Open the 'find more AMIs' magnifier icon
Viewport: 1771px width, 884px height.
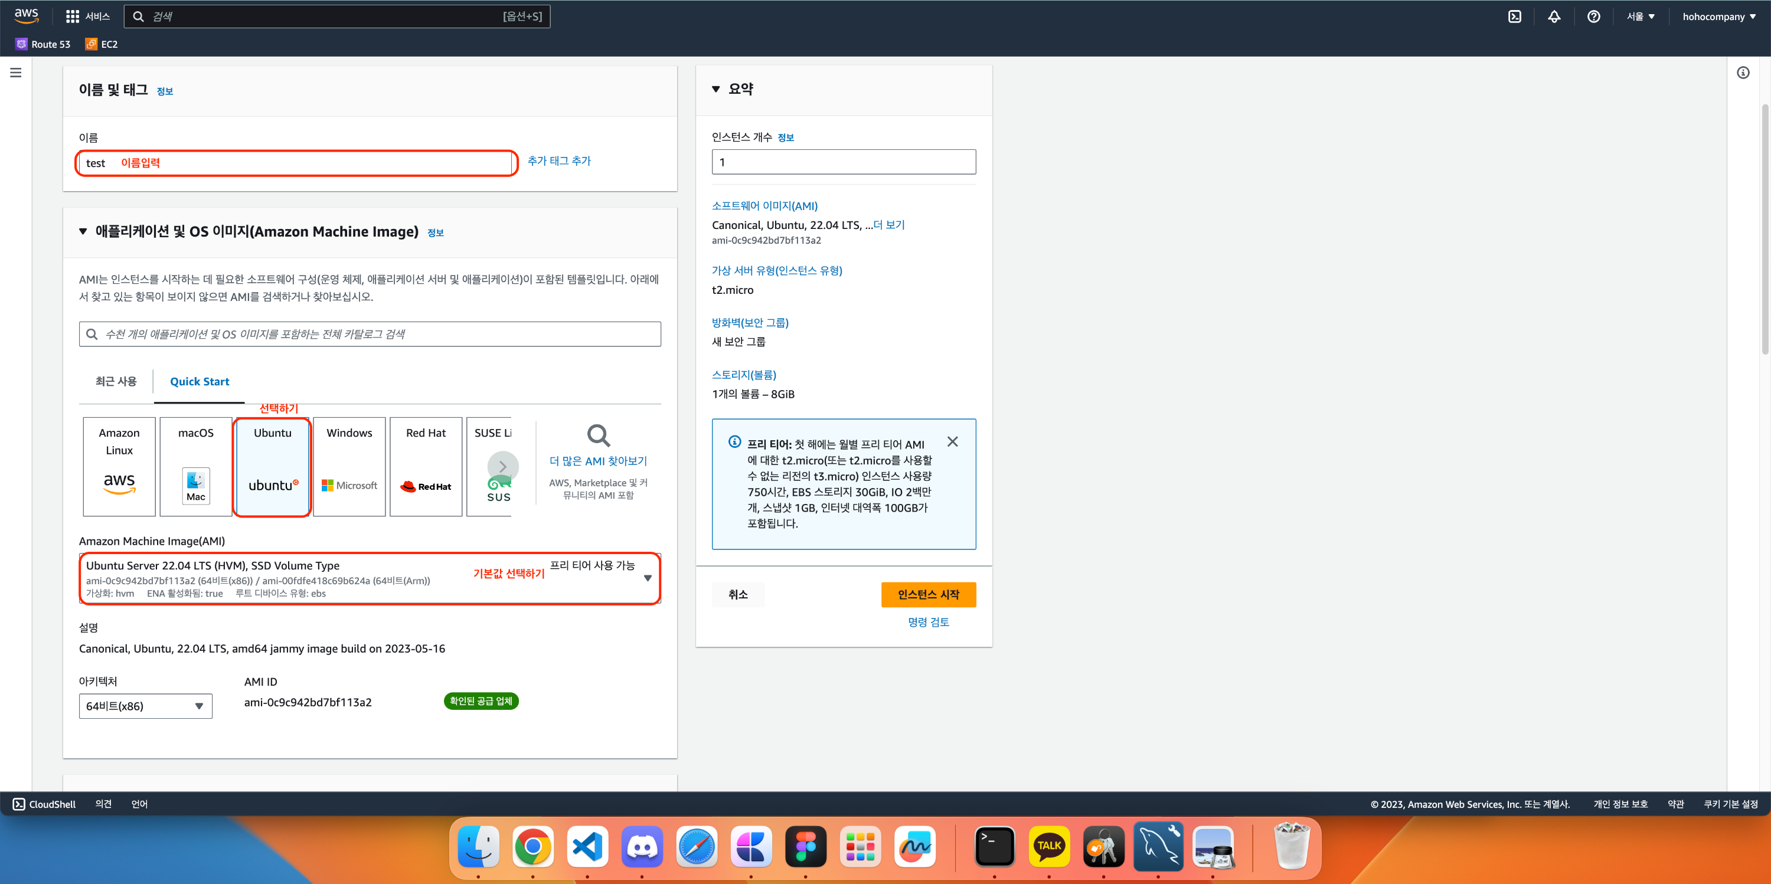point(598,436)
